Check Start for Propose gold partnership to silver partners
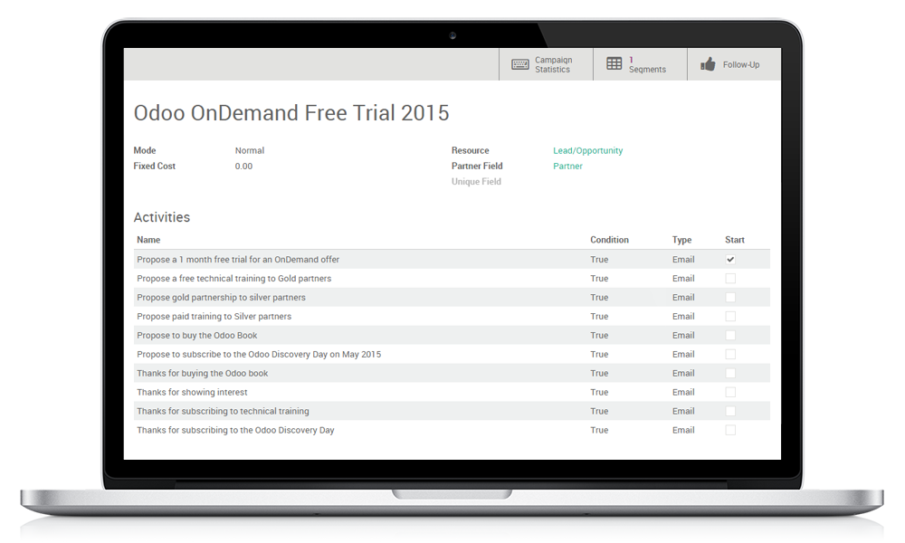This screenshot has height=543, width=905. [730, 298]
